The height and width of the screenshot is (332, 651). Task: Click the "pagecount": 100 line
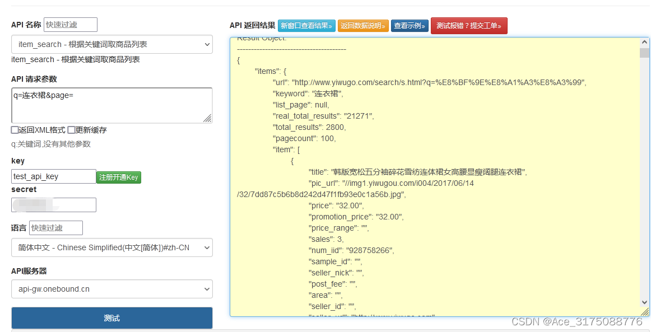(x=304, y=139)
